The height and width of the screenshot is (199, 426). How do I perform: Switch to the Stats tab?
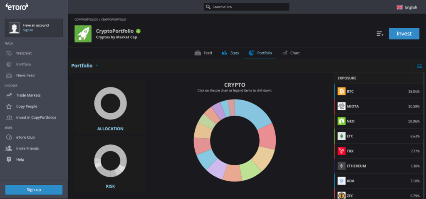click(230, 53)
